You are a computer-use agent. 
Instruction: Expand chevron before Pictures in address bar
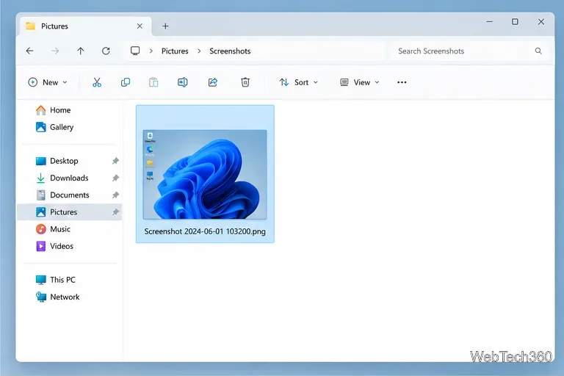151,51
